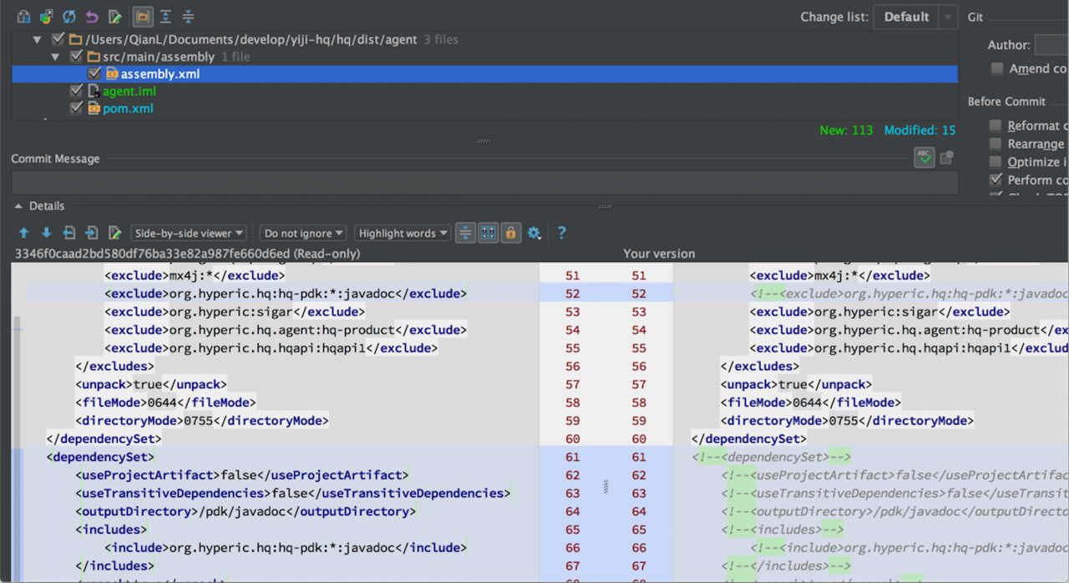Uncheck the pom.xml file checkbox
Image resolution: width=1069 pixels, height=583 pixels.
(x=77, y=109)
